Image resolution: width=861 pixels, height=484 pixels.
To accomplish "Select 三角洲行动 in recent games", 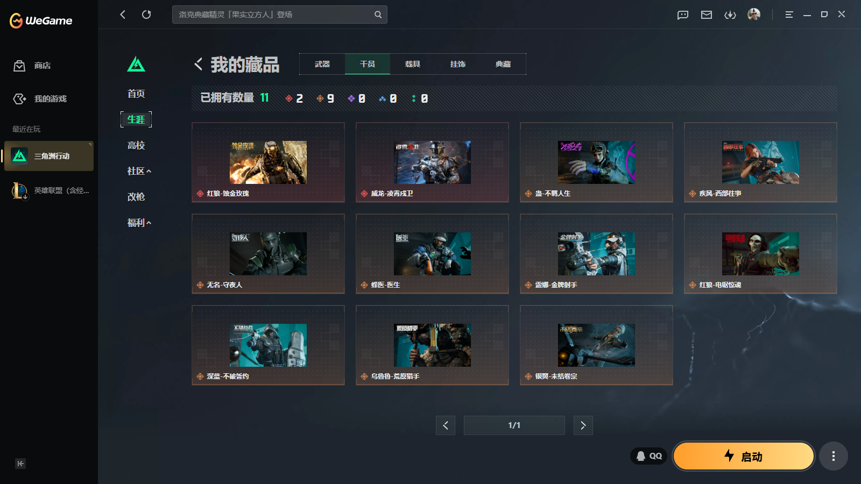I will coord(49,156).
